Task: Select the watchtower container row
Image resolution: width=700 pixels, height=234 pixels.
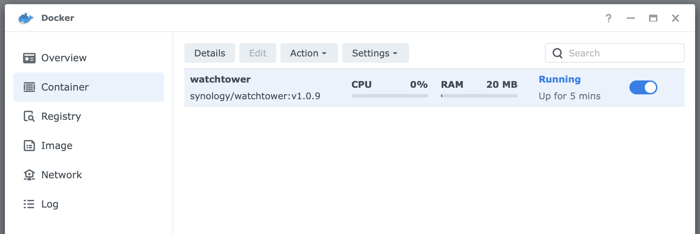Action: pos(434,87)
